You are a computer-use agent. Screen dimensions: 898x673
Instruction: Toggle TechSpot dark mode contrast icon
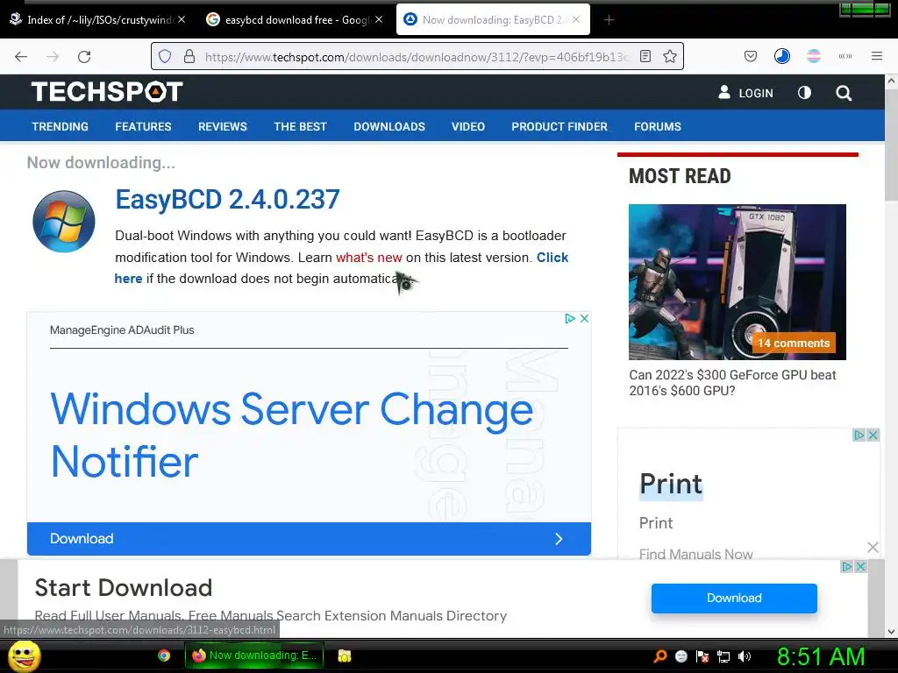pos(804,92)
